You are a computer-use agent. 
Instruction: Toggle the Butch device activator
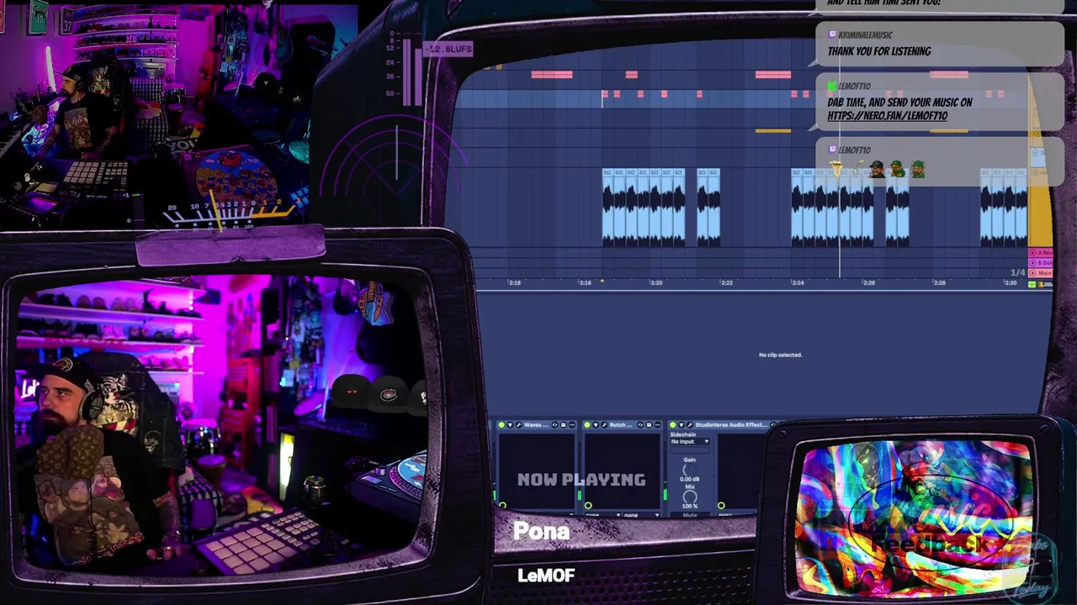pos(587,425)
